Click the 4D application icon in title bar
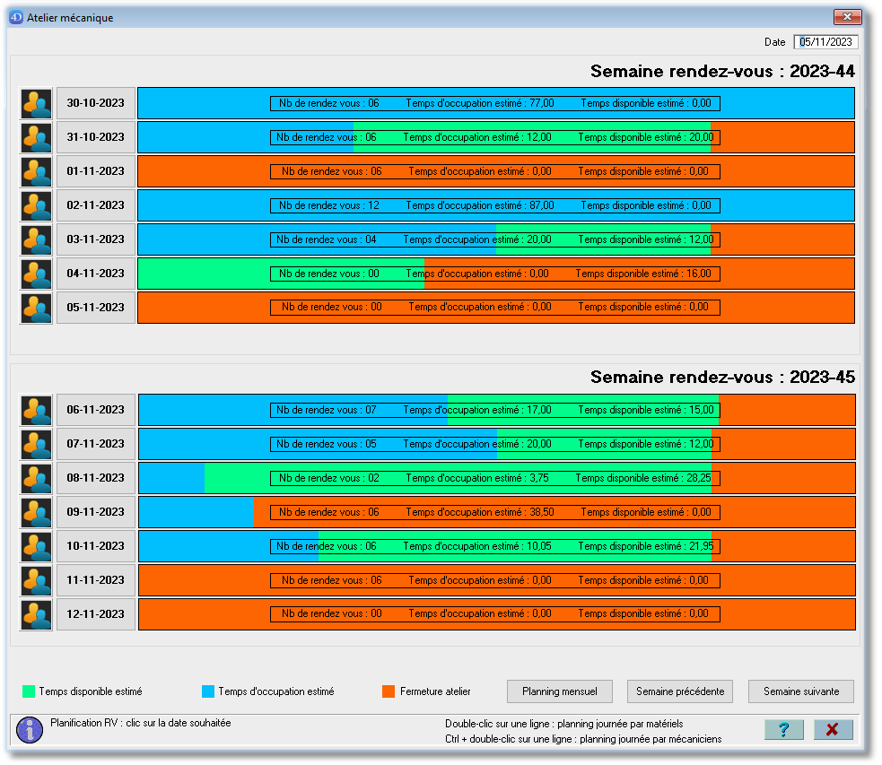 [16, 17]
